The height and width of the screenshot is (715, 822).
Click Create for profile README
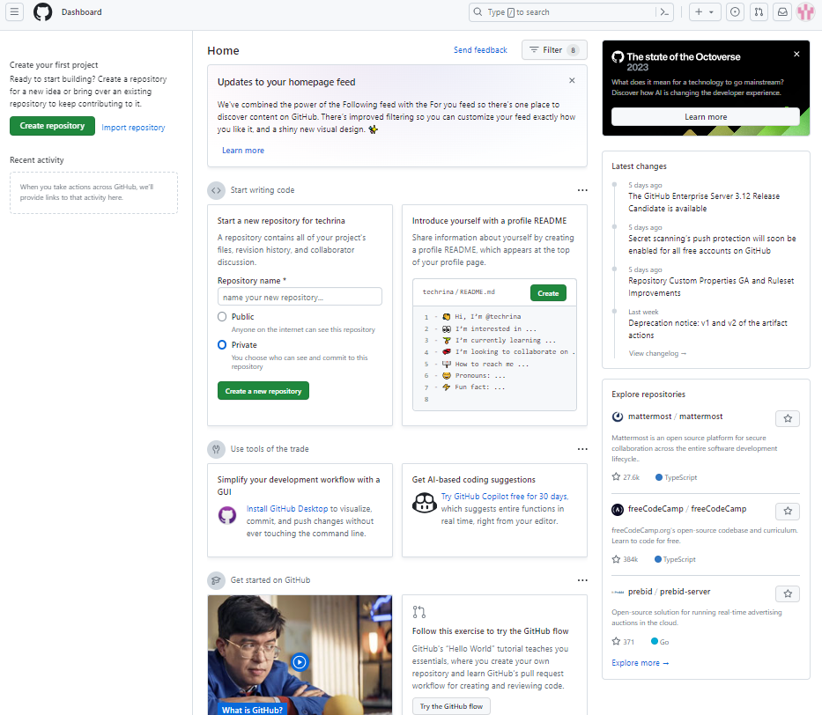pos(548,293)
